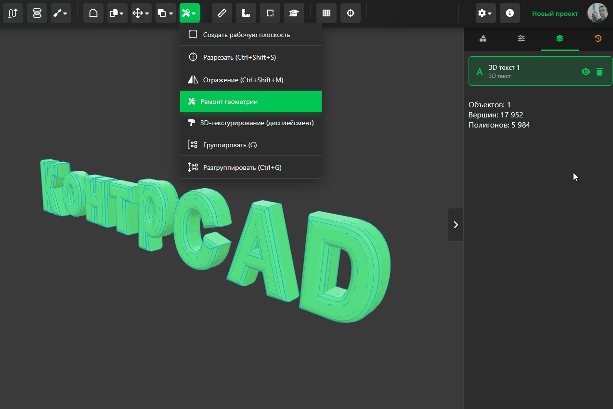This screenshot has width=613, height=409.
Task: Select Создать рабочую плоскость menu entry
Action: [x=251, y=35]
